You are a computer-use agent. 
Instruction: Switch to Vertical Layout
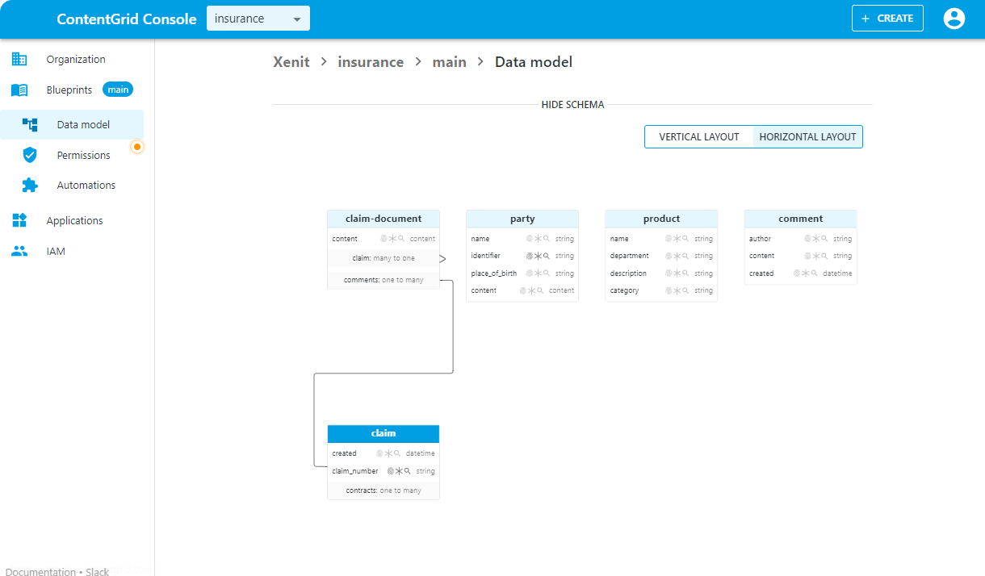coord(698,137)
